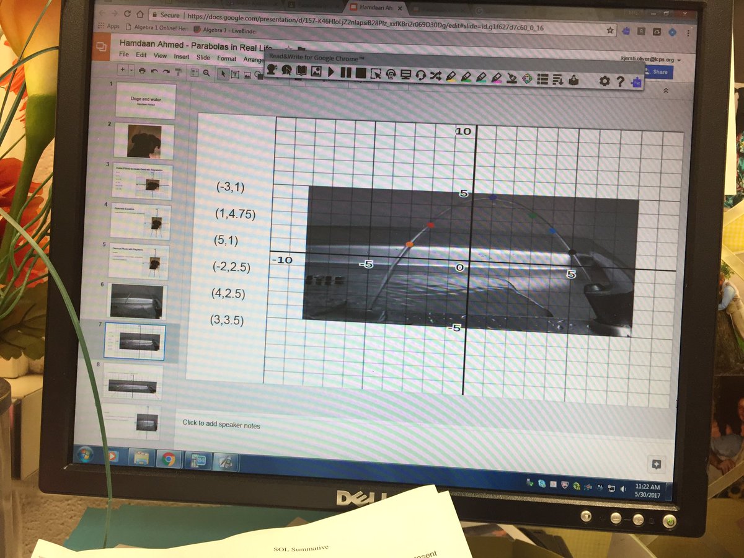Click the bookmark star in address bar
Viewport: 744px width, 558px height.
click(610, 30)
